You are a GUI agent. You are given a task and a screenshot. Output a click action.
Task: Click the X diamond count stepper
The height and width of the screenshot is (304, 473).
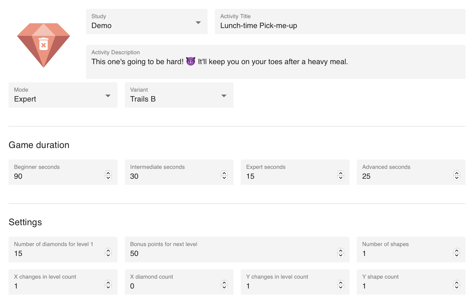[x=224, y=285]
